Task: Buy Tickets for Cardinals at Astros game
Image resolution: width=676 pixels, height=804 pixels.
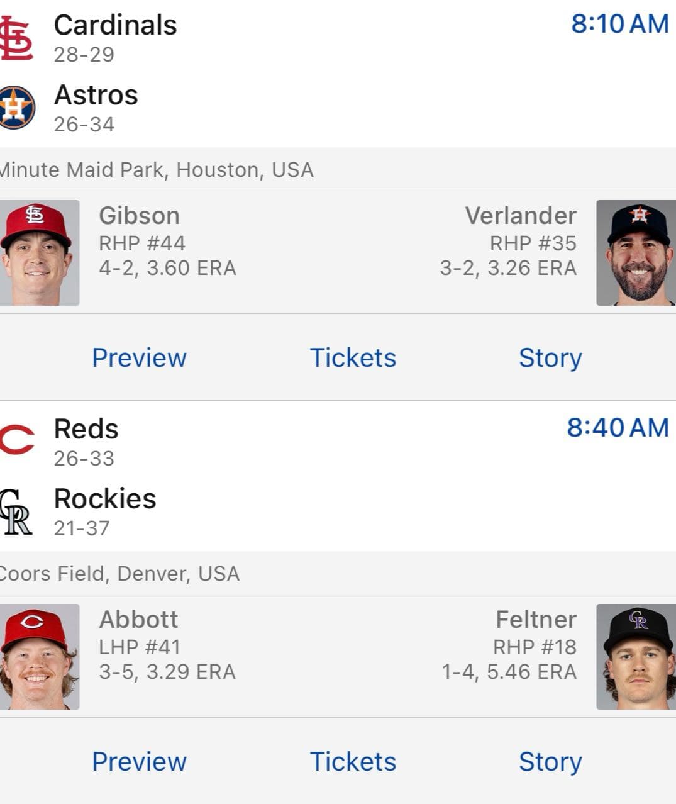Action: (353, 358)
